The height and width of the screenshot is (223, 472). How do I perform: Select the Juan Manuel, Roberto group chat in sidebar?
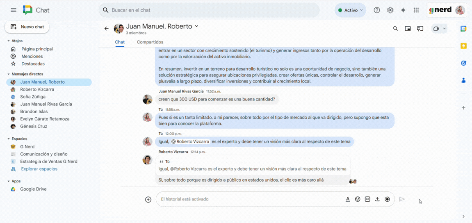(49, 82)
